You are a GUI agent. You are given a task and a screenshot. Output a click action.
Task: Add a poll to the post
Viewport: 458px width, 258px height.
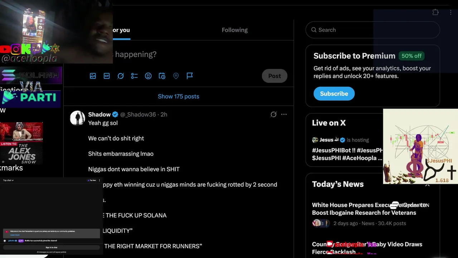pyautogui.click(x=134, y=76)
